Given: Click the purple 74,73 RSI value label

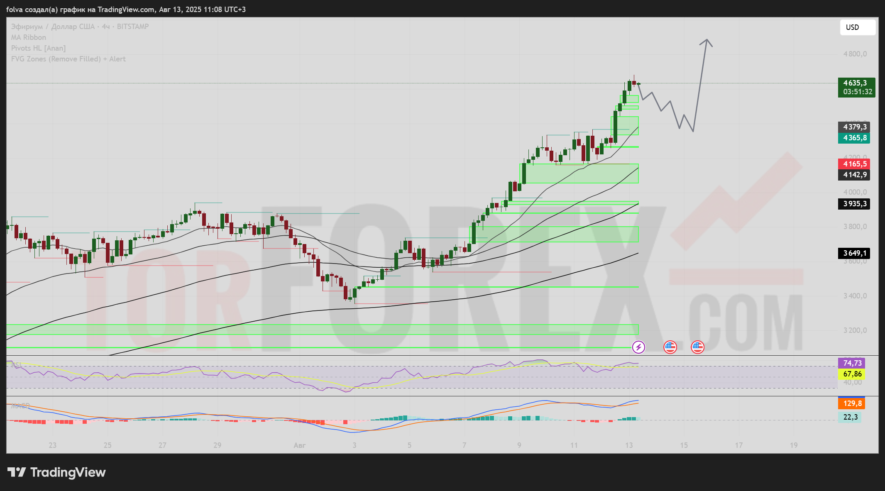Looking at the screenshot, I should coord(852,363).
